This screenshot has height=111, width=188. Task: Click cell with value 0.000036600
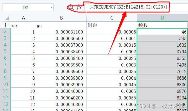coord(61,38)
